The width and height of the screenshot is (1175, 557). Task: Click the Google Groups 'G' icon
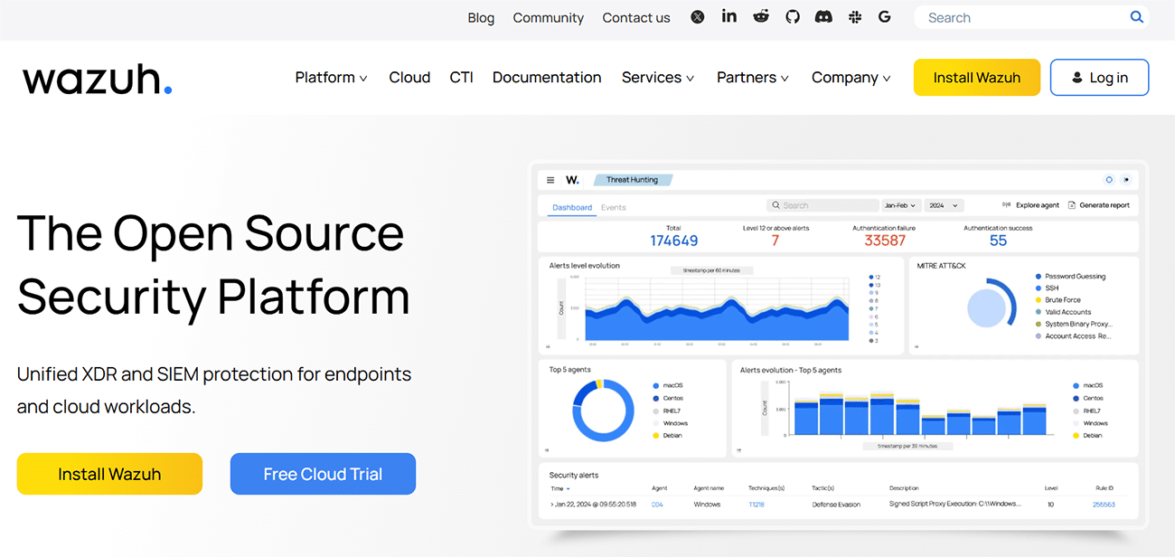click(884, 17)
